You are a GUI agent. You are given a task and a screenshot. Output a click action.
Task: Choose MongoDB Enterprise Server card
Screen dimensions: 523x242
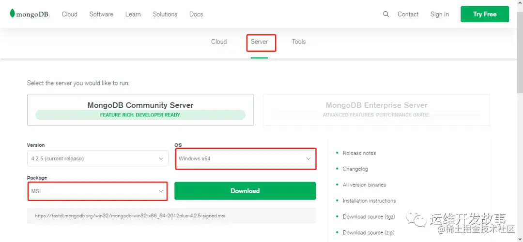coord(377,110)
